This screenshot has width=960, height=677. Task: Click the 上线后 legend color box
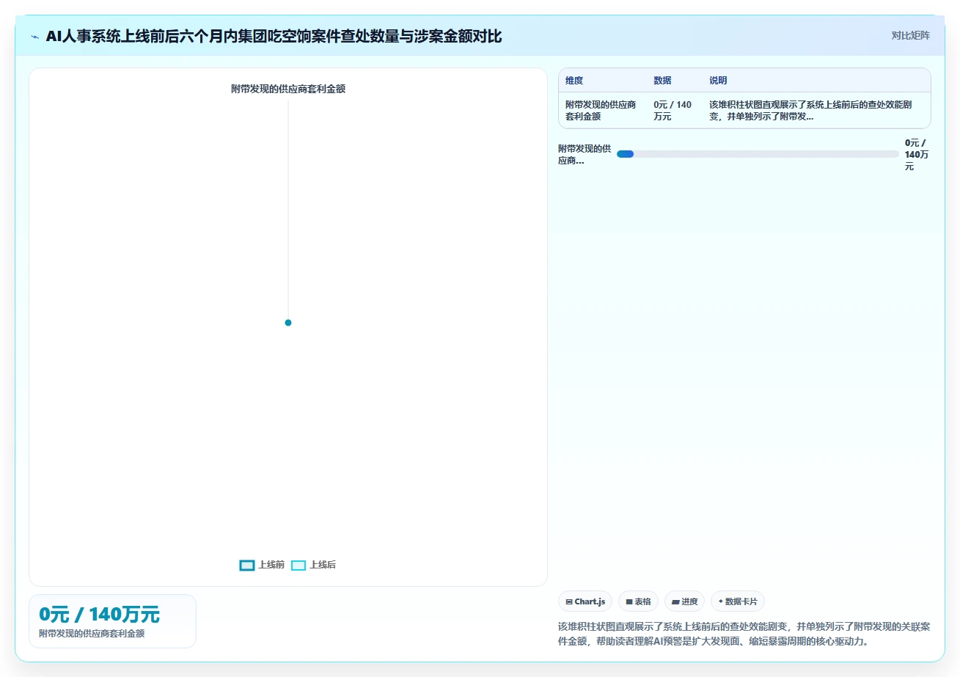pos(298,565)
